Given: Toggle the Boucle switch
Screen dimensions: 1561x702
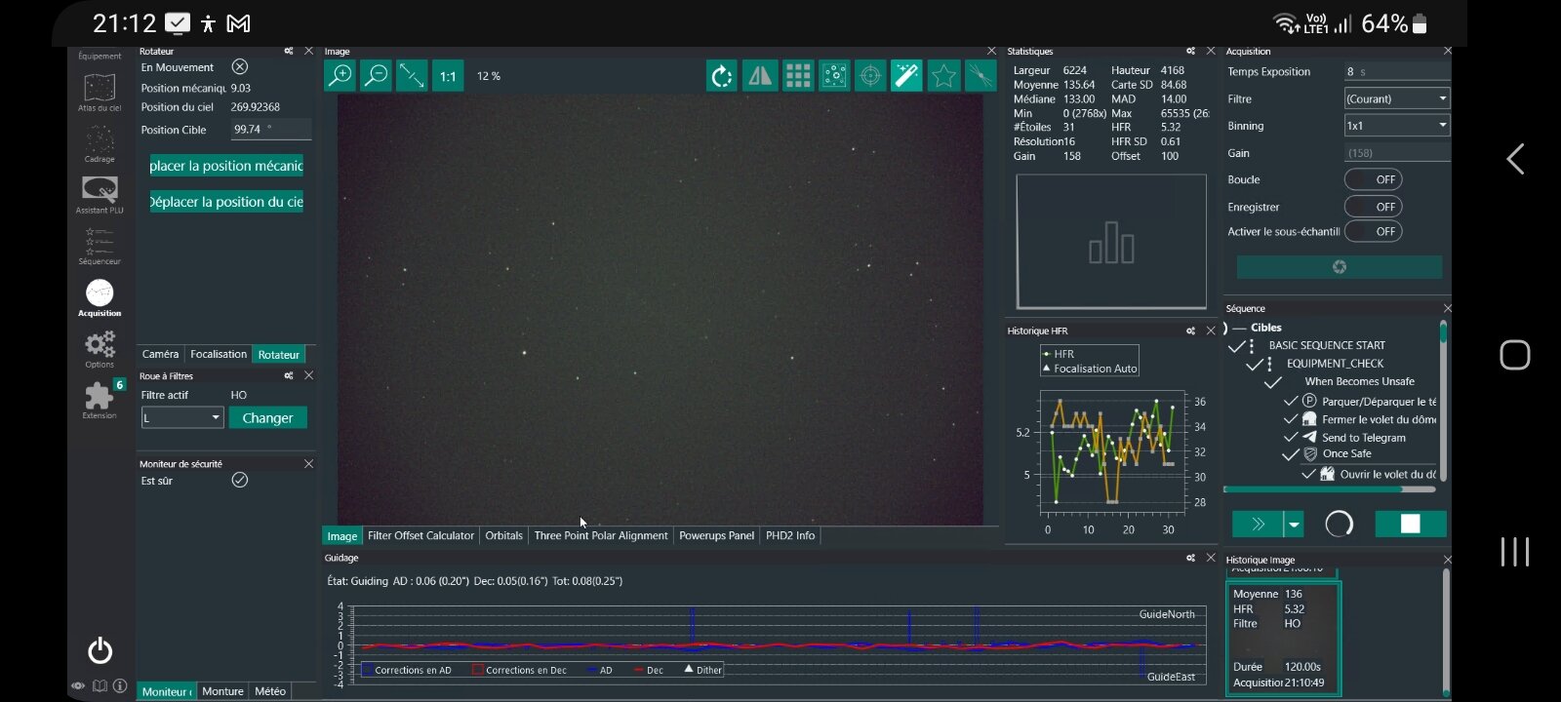Looking at the screenshot, I should click(1374, 179).
